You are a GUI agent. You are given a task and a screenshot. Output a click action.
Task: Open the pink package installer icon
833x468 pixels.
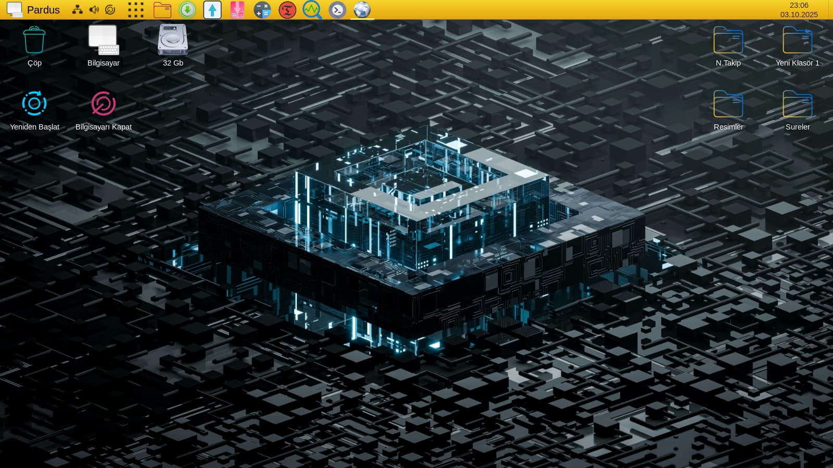tap(237, 10)
